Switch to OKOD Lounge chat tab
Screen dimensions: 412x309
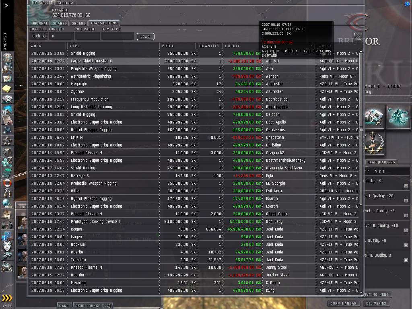pyautogui.click(x=93, y=306)
